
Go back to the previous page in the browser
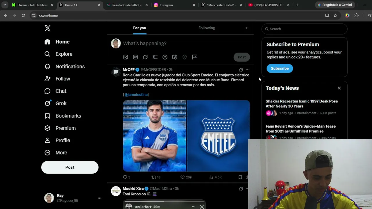pyautogui.click(x=6, y=15)
